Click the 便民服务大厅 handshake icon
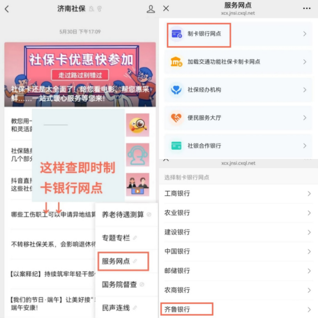Viewport: 318px width, 318px height. (x=176, y=118)
